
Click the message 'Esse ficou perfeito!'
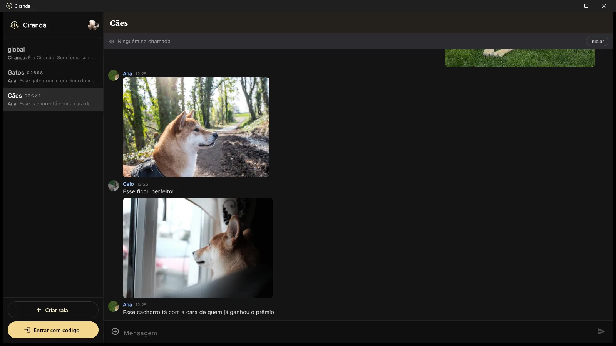click(x=148, y=191)
